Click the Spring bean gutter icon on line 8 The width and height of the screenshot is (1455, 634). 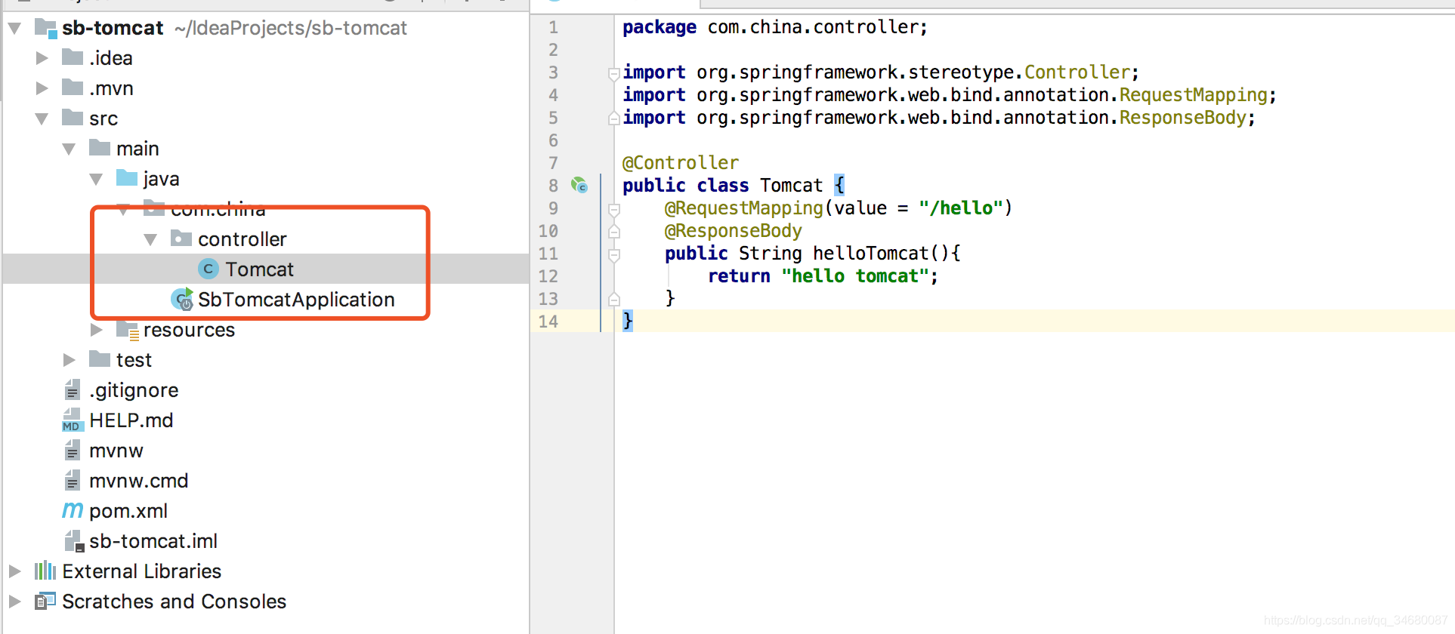pos(579,185)
